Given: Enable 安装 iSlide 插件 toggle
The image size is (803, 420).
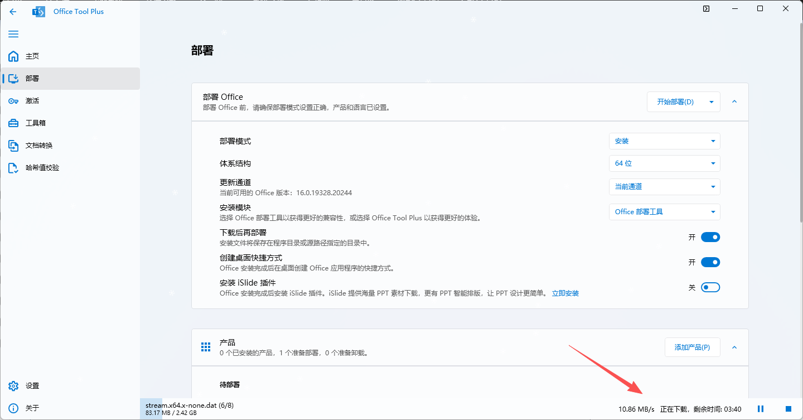Looking at the screenshot, I should click(710, 287).
